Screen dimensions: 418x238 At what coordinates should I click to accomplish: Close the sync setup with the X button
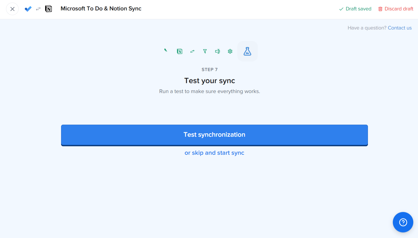coord(12,9)
